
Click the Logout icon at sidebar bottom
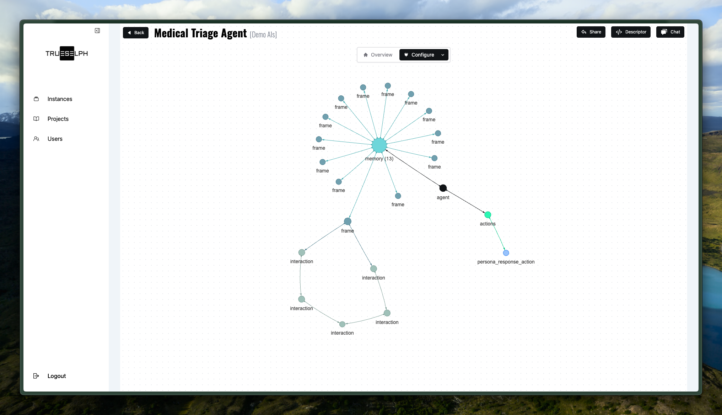point(37,376)
